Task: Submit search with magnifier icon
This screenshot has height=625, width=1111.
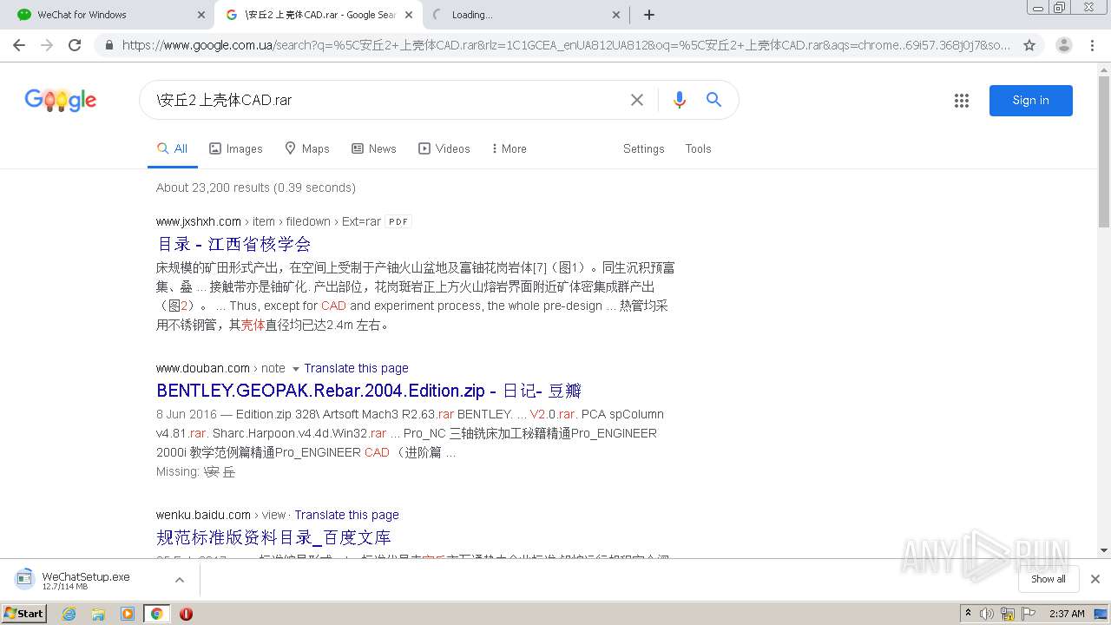Action: pos(713,100)
